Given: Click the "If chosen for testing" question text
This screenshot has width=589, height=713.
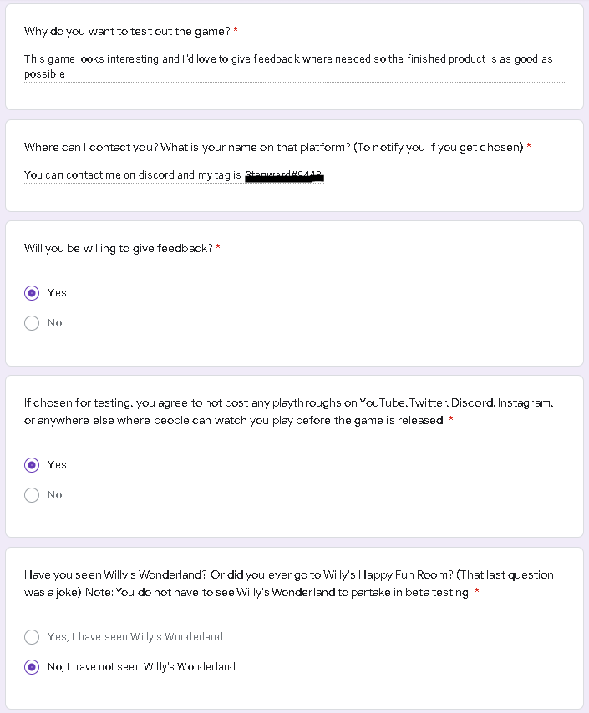Looking at the screenshot, I should pyautogui.click(x=288, y=412).
